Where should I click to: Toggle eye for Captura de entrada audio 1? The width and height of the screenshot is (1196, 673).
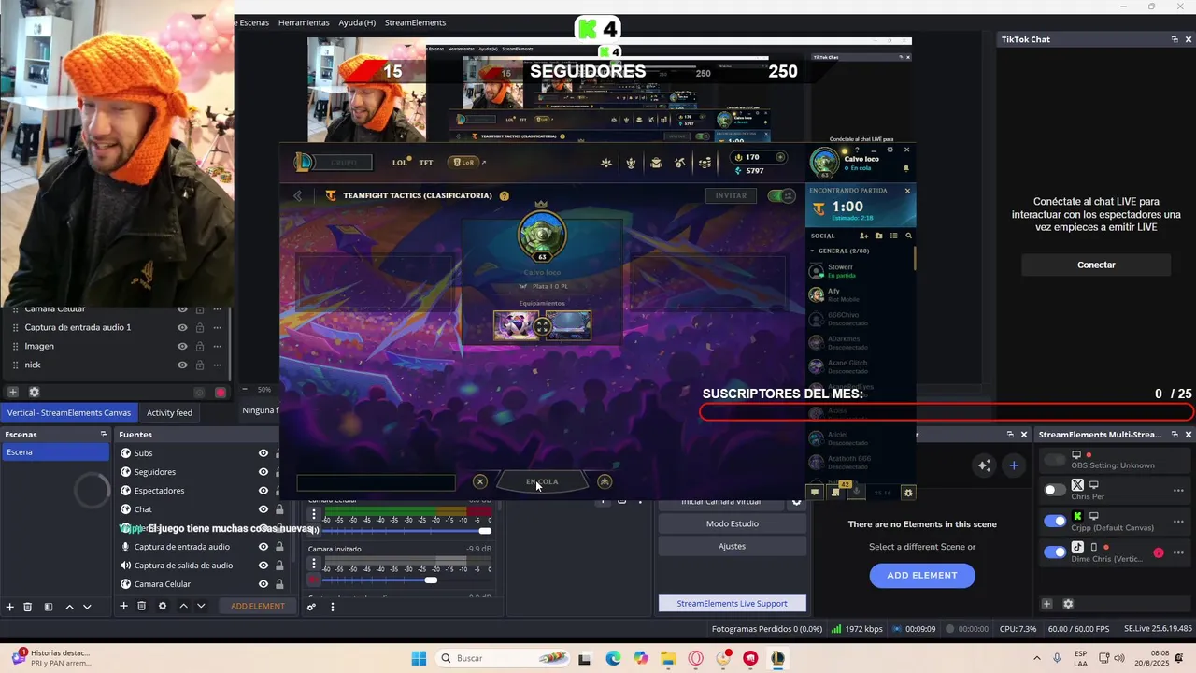coord(182,328)
